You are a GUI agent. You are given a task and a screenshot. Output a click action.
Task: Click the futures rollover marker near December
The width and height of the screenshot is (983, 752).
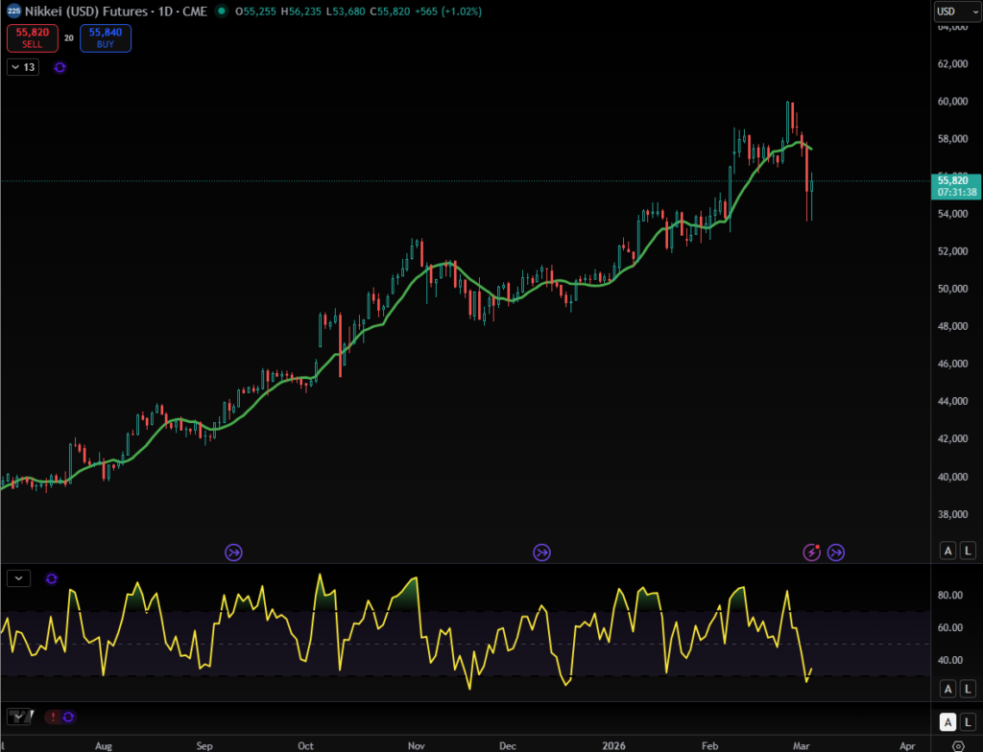point(542,552)
